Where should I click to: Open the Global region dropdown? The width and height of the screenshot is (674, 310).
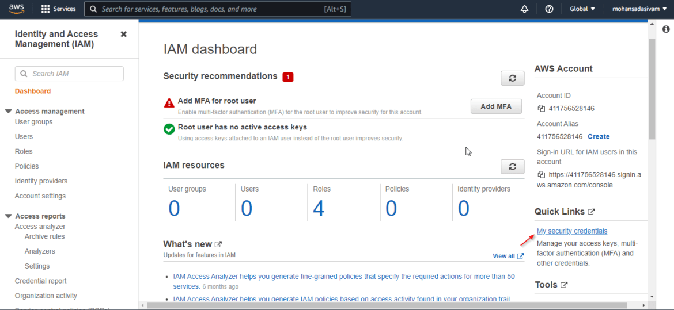(582, 9)
